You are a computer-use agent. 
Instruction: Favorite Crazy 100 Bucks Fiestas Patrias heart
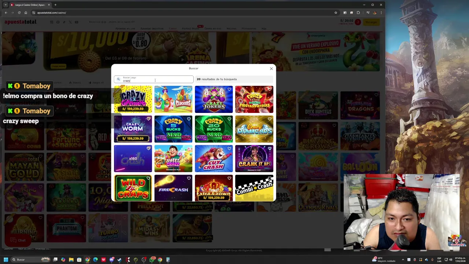[269, 89]
